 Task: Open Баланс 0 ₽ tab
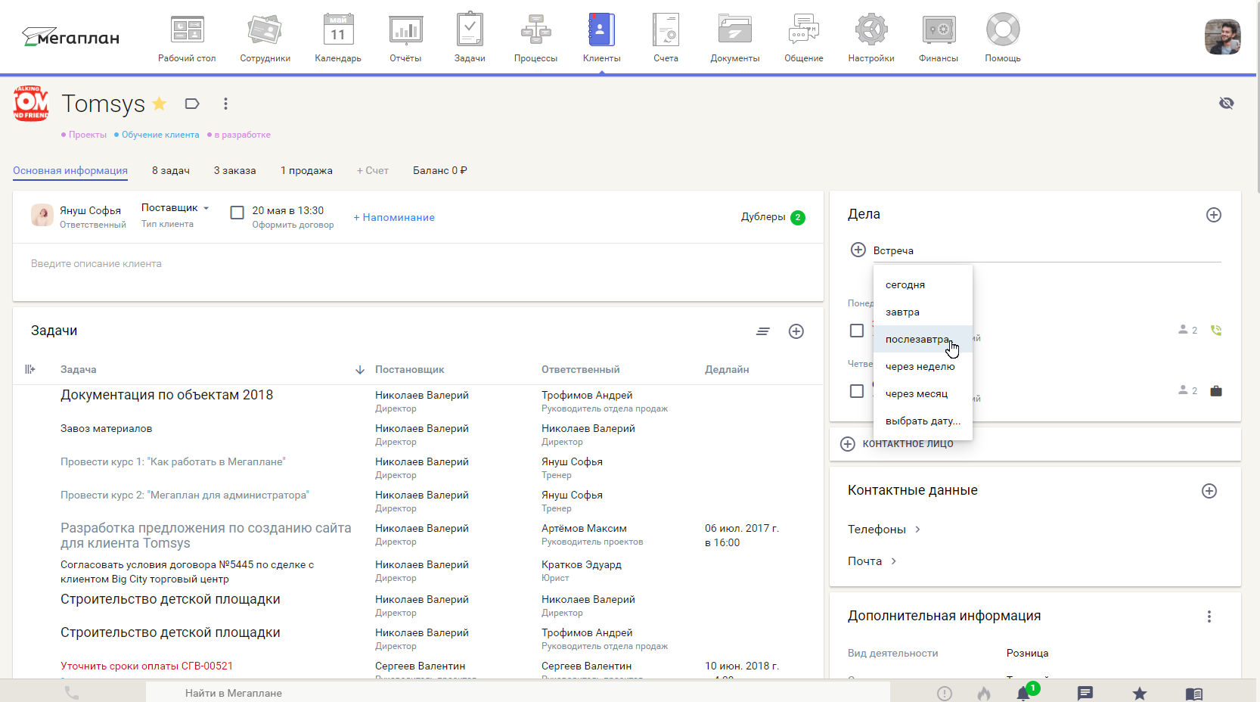[x=440, y=170]
